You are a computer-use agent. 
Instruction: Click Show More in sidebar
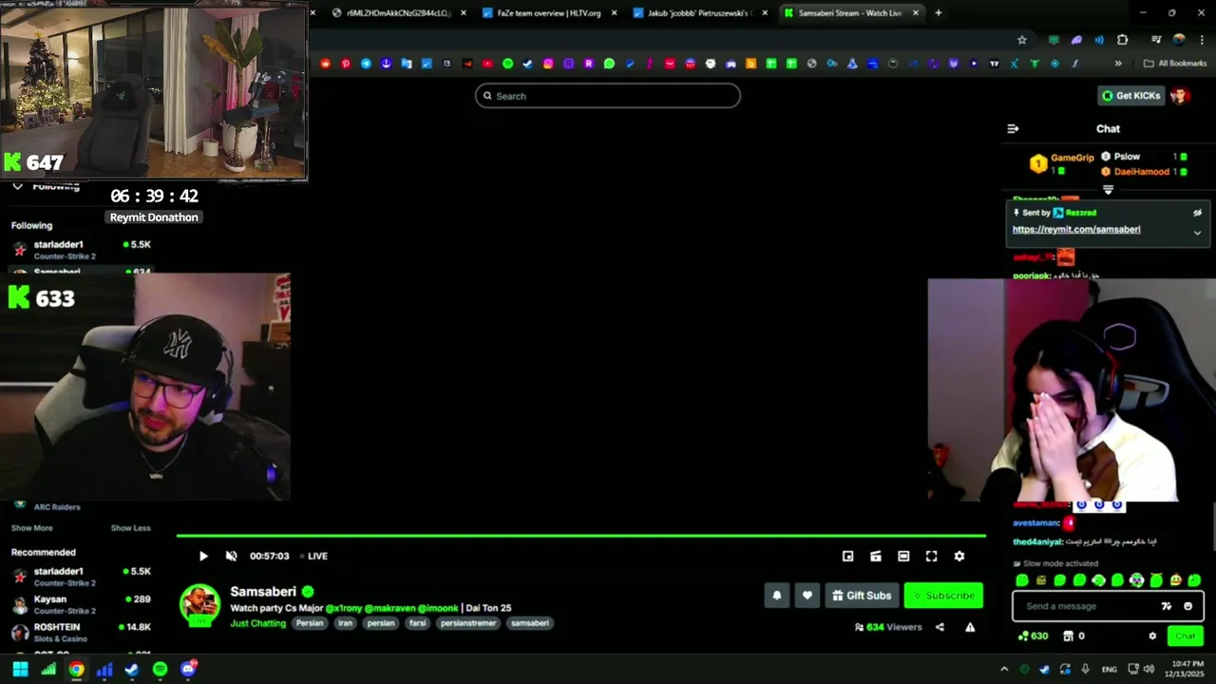32,528
